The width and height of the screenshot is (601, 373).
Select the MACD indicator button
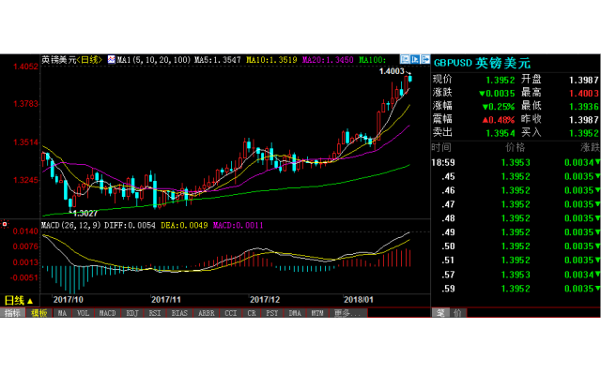click(108, 313)
